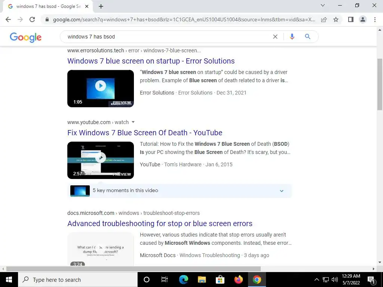Click the address bar URL
383x287 pixels.
pos(184,19)
